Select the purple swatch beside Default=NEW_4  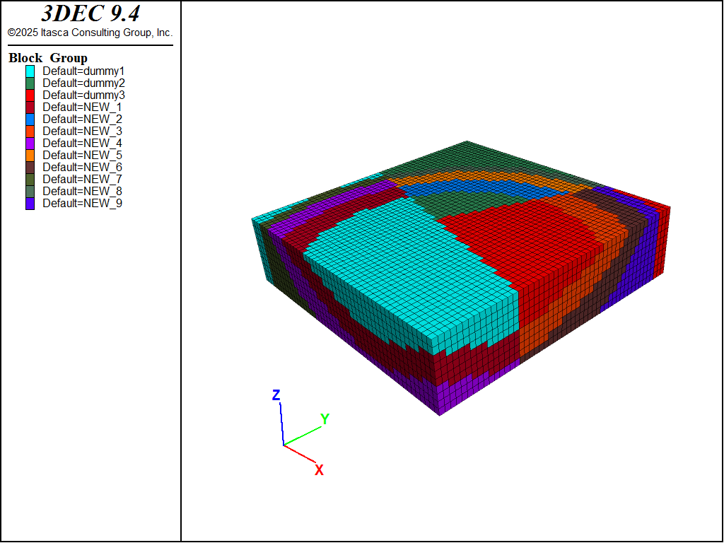click(x=30, y=144)
